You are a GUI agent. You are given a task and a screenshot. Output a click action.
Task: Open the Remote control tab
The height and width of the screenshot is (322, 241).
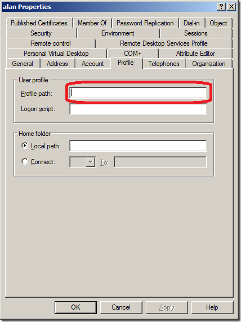(x=51, y=43)
